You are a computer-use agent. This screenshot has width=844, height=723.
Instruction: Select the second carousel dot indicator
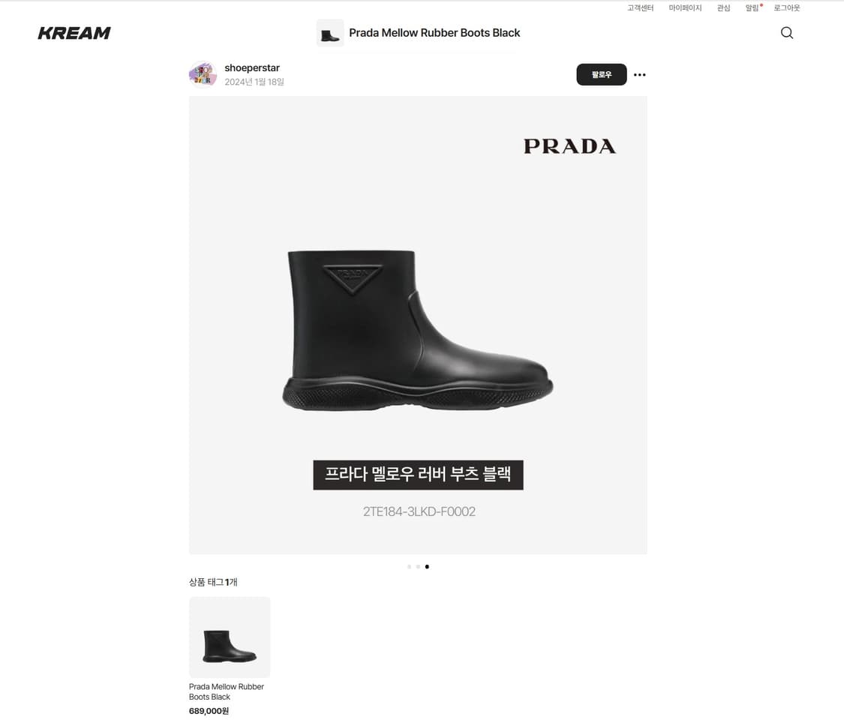tap(418, 566)
